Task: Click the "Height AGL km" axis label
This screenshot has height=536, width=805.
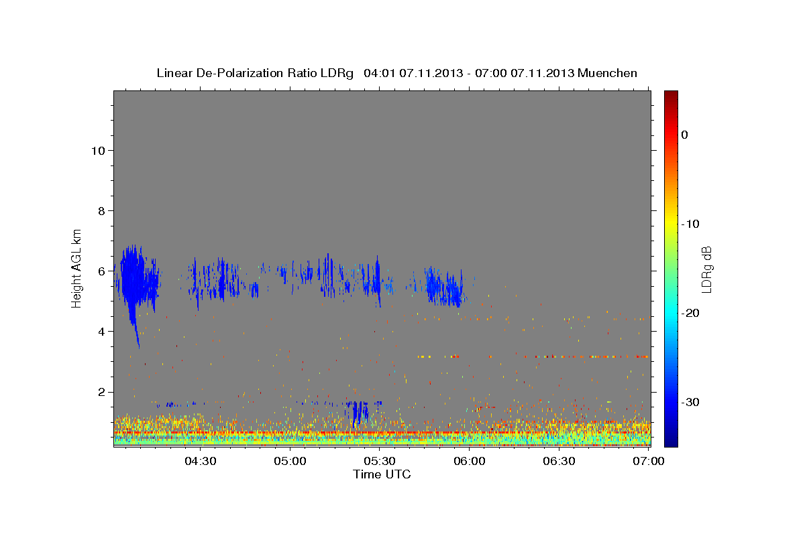Action: (77, 267)
